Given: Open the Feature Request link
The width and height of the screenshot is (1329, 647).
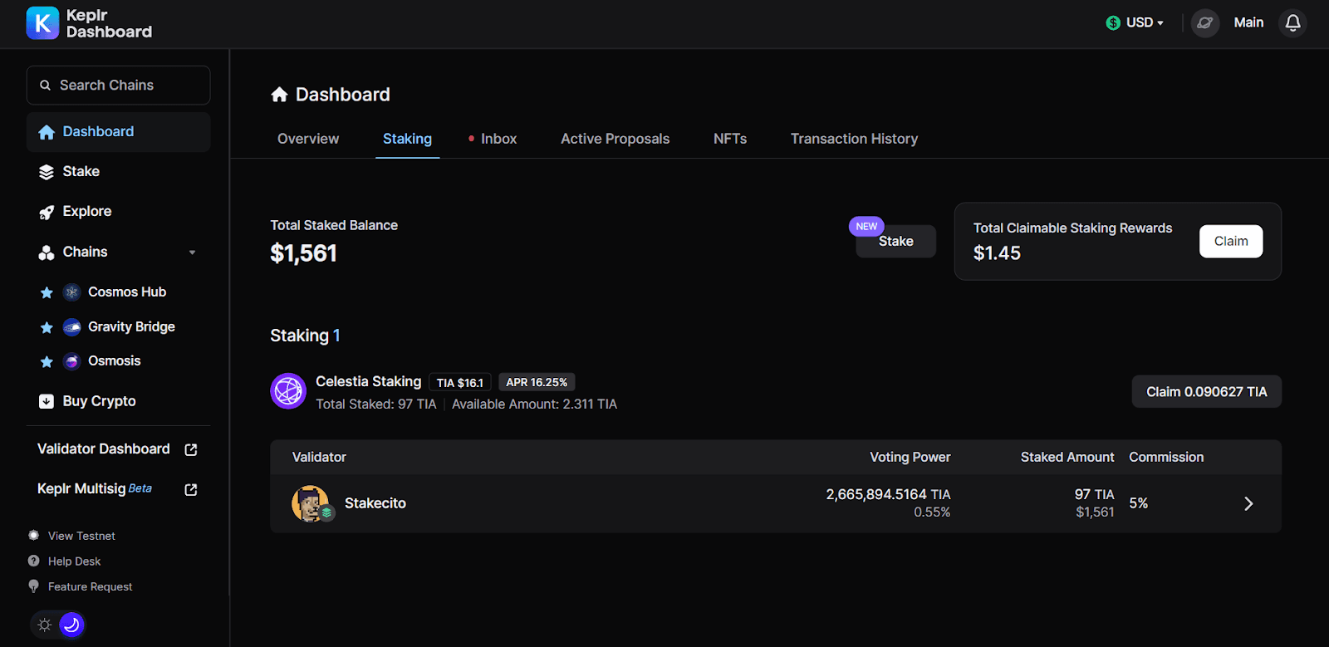Looking at the screenshot, I should point(90,586).
